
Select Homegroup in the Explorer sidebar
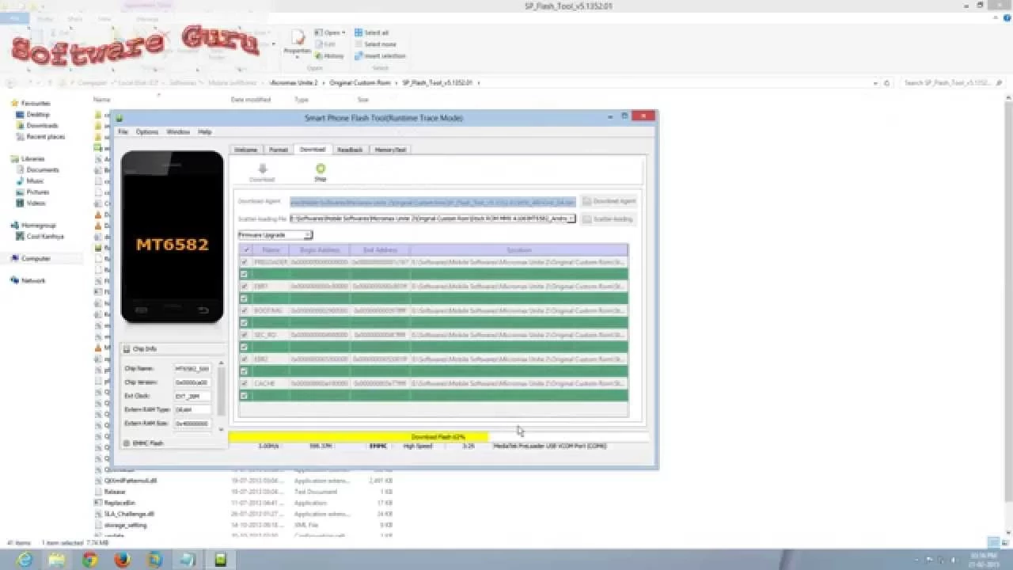coord(33,226)
